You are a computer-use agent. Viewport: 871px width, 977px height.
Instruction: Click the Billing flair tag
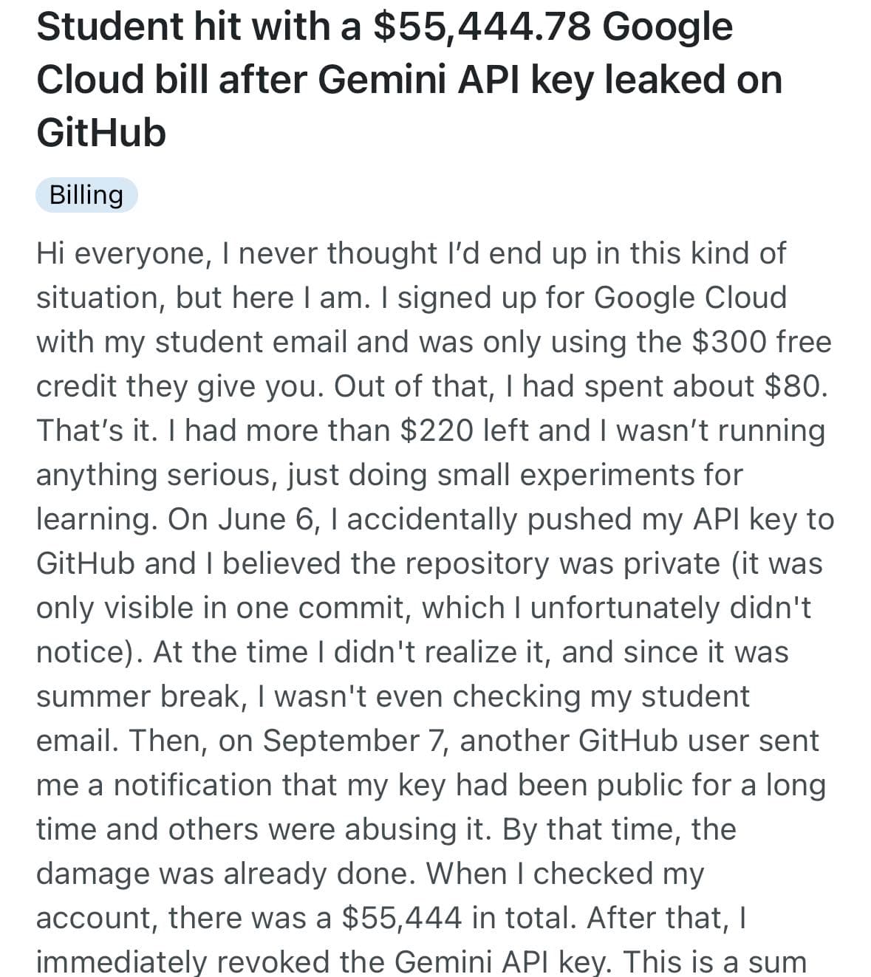click(x=86, y=195)
